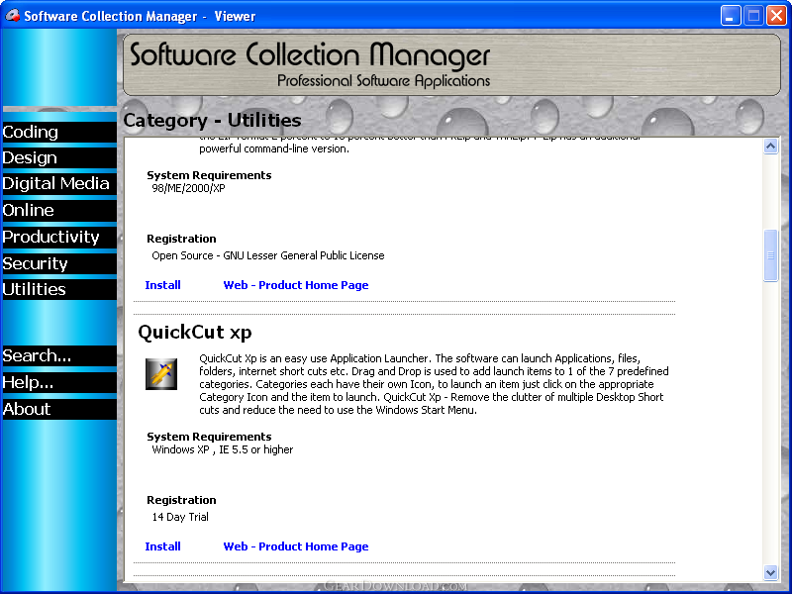Click the Software Collection Manager title bar icon
The image size is (792, 594).
[x=12, y=16]
